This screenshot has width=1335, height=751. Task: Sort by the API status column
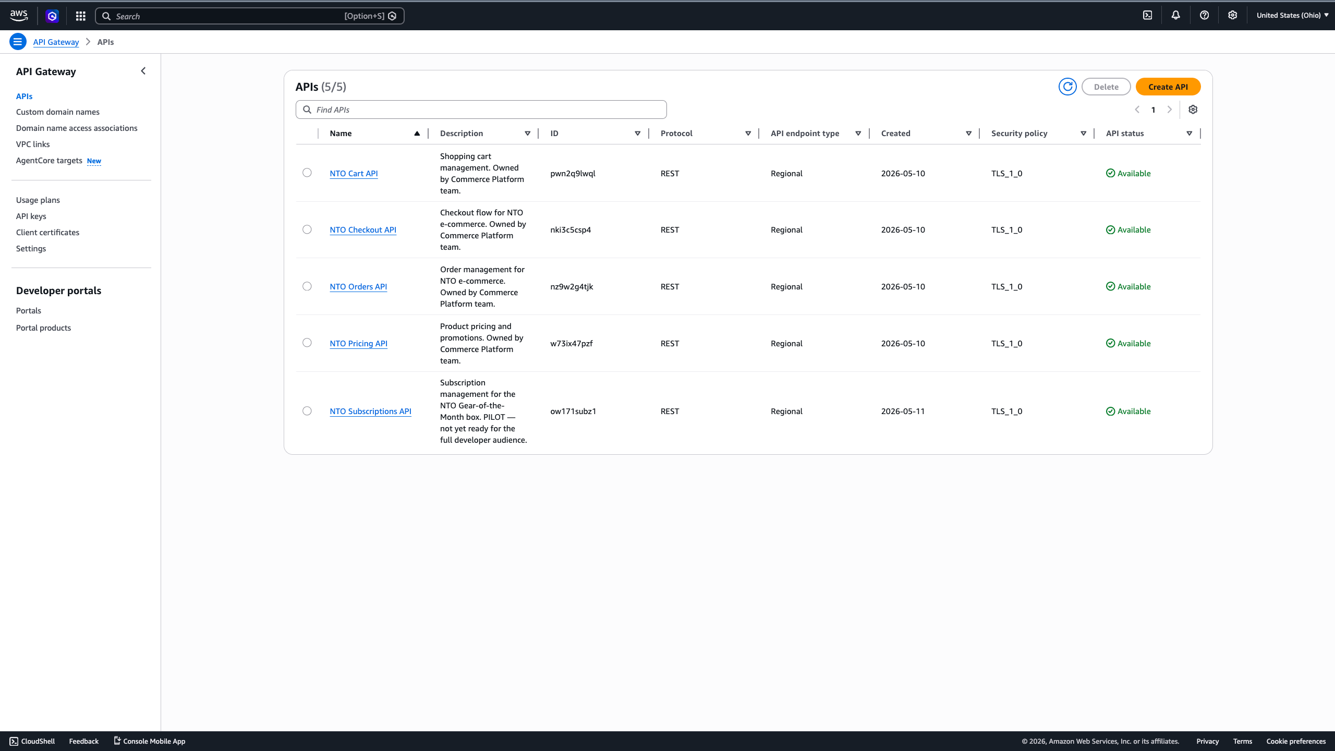pos(1149,134)
